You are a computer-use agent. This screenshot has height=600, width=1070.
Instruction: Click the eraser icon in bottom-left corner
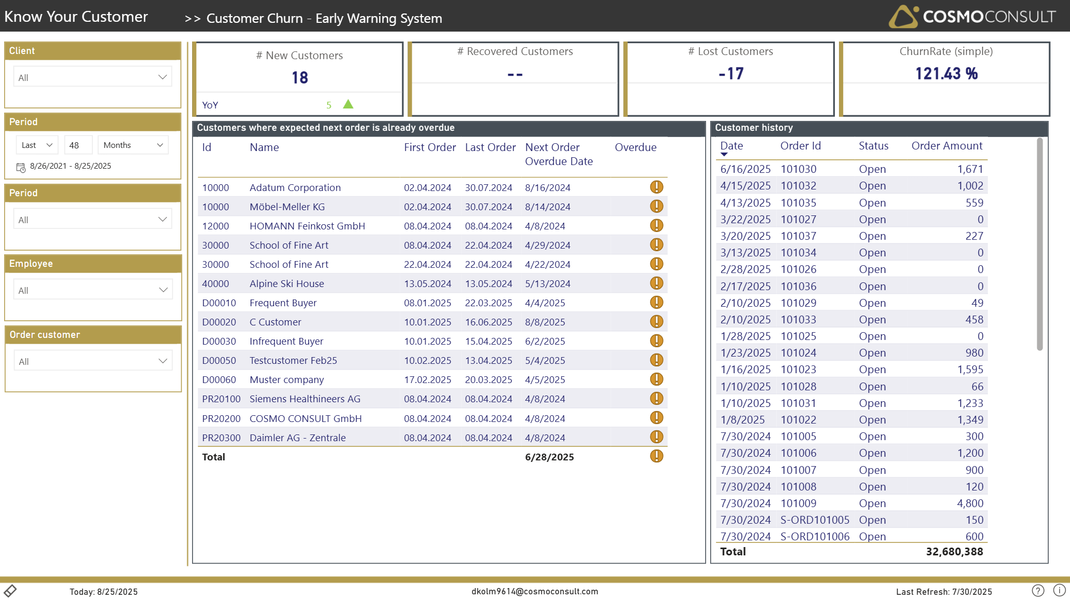tap(10, 591)
